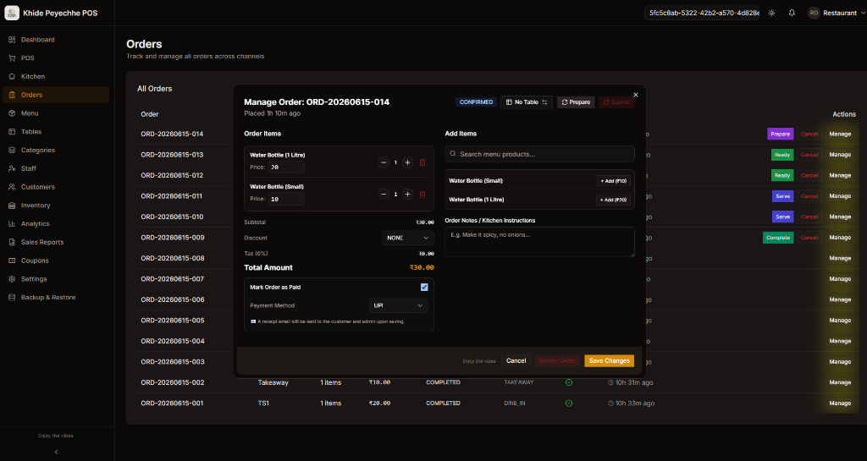The width and height of the screenshot is (867, 461).
Task: Click the Menu box icon in sidebar
Action: click(12, 113)
